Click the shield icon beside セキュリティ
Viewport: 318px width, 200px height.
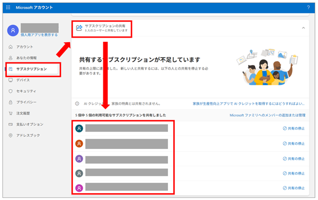[10, 91]
